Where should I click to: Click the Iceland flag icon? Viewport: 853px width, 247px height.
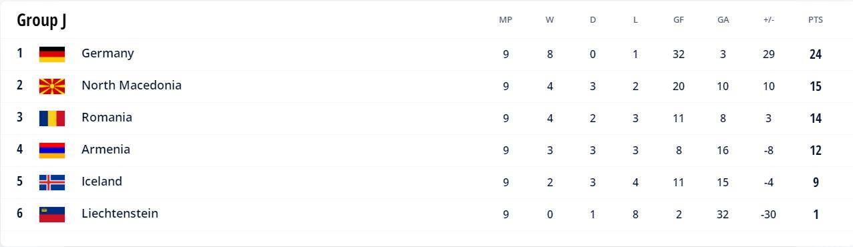[x=51, y=182]
